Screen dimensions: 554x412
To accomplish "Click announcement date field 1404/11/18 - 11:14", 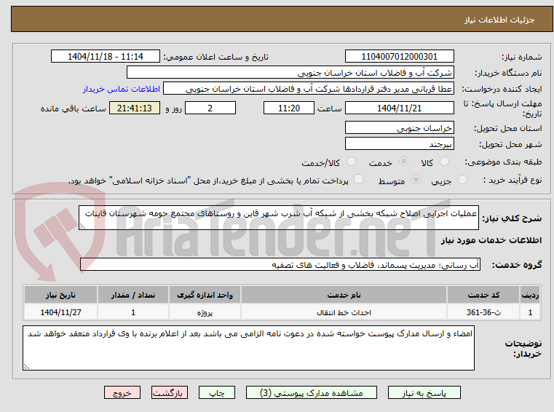I will click(x=106, y=57).
